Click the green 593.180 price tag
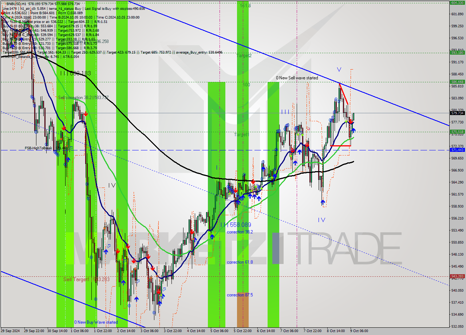This screenshot has width=466, height=335. pos(457,52)
